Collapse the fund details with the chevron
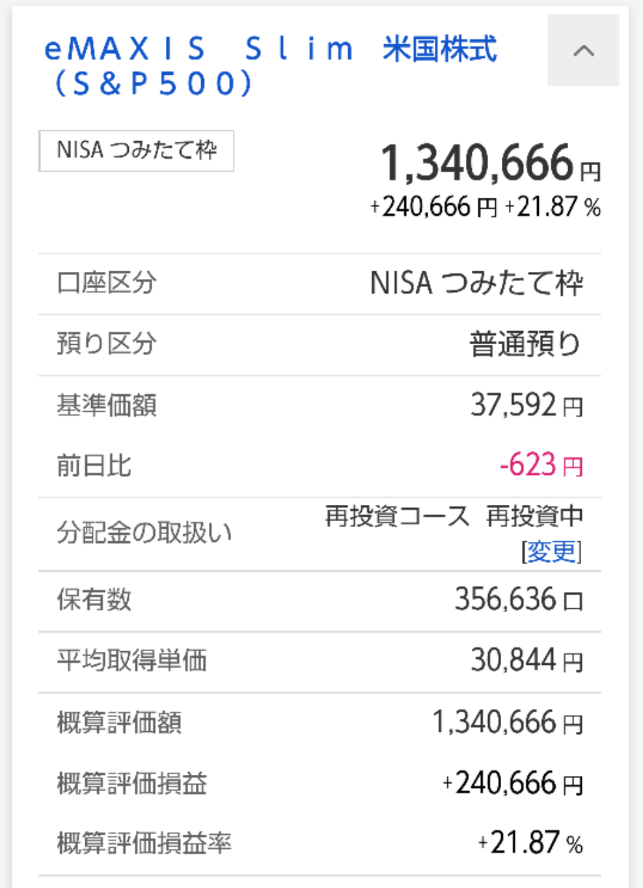Image resolution: width=643 pixels, height=888 pixels. click(x=583, y=51)
